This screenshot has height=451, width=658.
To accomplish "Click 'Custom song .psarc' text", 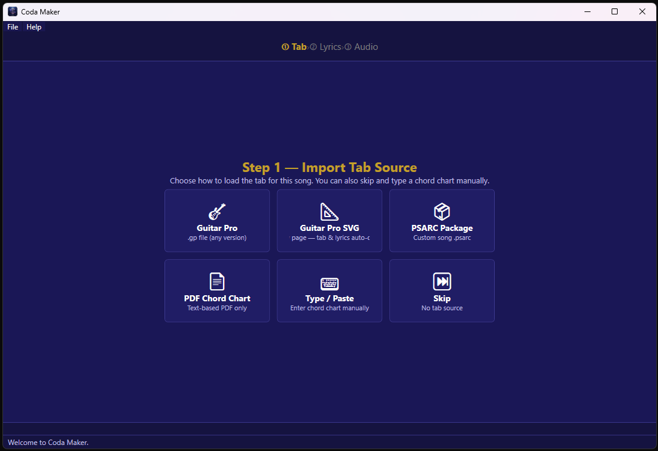I will click(442, 238).
